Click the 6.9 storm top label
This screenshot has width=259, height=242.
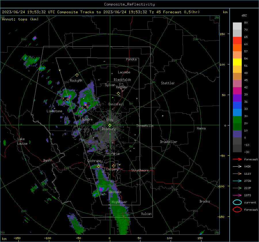[x=85, y=108]
